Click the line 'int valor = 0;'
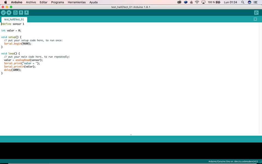The image size is (262, 164). coord(11,30)
